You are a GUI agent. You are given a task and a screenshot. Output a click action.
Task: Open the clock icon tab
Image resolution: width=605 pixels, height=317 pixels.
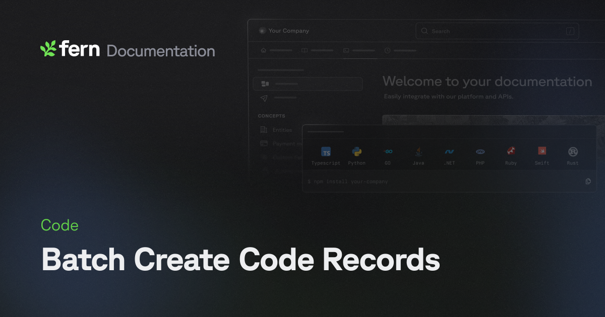coord(387,50)
